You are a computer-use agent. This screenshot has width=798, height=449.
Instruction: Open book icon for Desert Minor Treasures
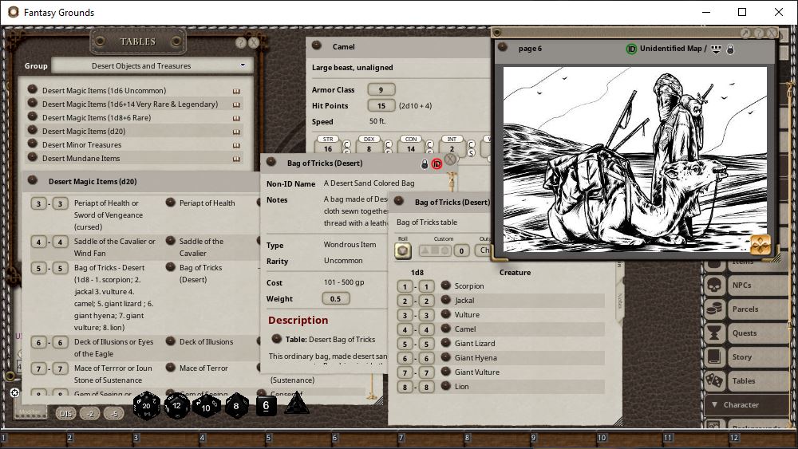236,145
